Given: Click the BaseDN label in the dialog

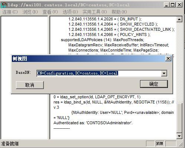Looking at the screenshot, I should 23,72.
